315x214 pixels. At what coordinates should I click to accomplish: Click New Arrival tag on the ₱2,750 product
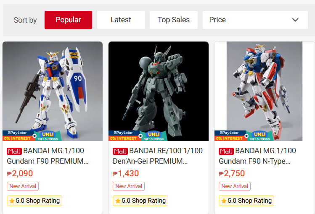tap(235, 186)
